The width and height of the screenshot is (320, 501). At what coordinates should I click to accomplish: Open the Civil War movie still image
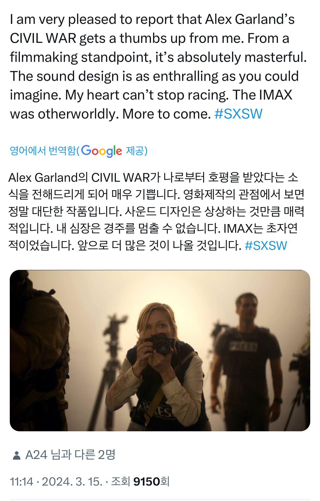160,350
